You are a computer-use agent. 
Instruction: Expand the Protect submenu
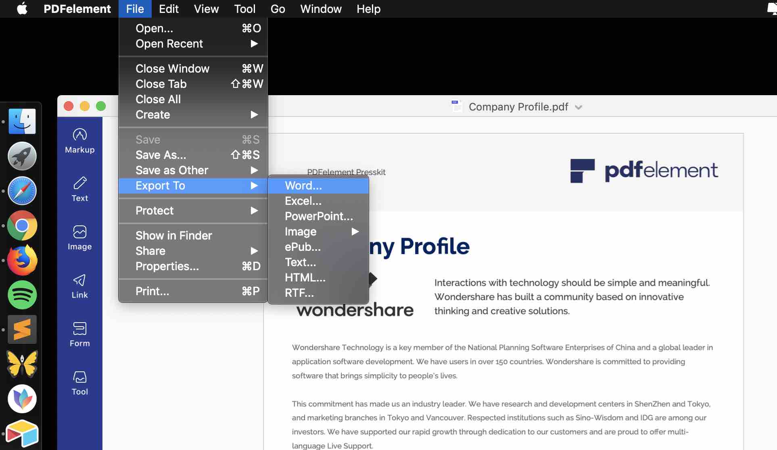[x=193, y=210]
